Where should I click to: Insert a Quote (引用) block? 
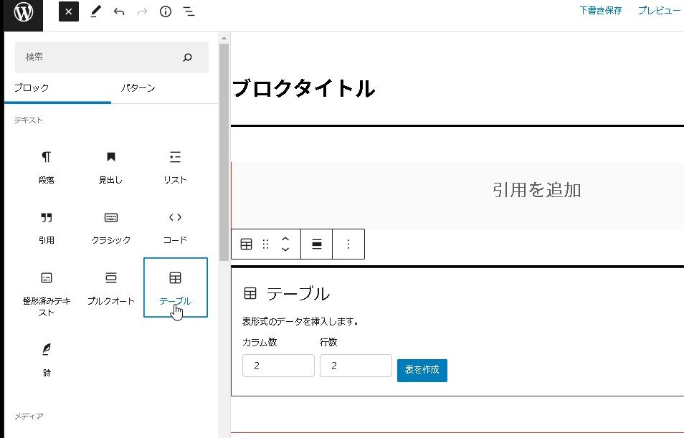(x=47, y=227)
